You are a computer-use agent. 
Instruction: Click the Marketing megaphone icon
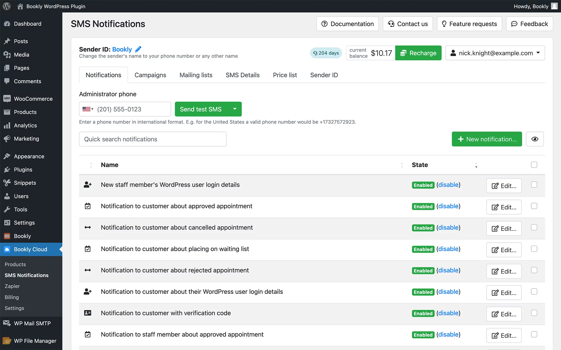pyautogui.click(x=7, y=139)
